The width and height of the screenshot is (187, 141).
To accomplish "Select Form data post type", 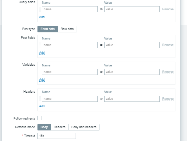I will click(48, 29).
